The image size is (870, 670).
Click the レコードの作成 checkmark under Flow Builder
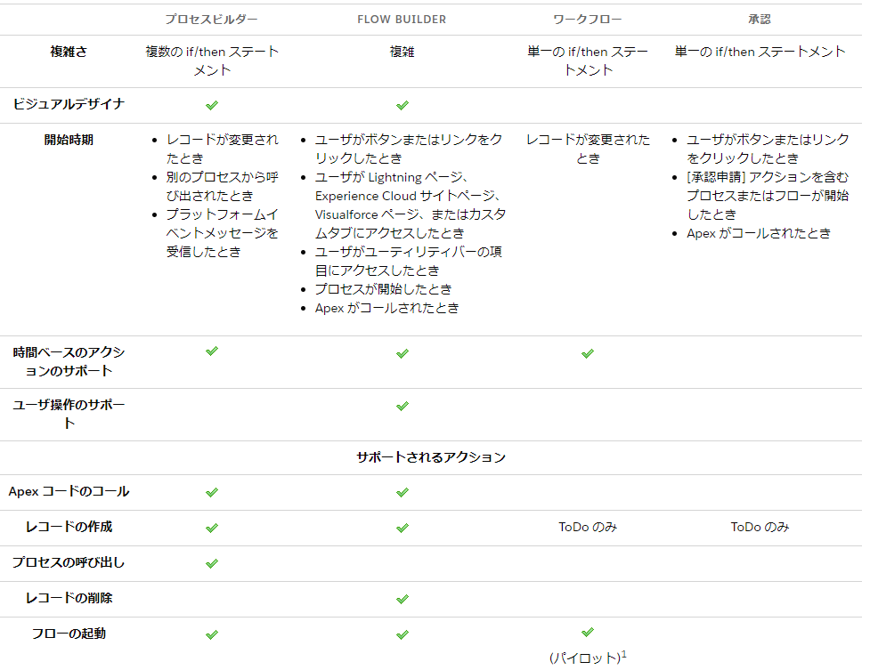402,528
